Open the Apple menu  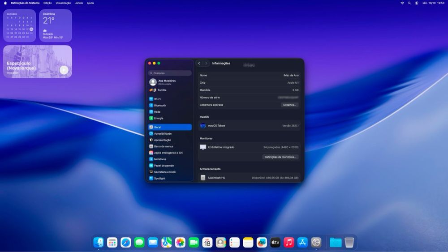point(5,3)
